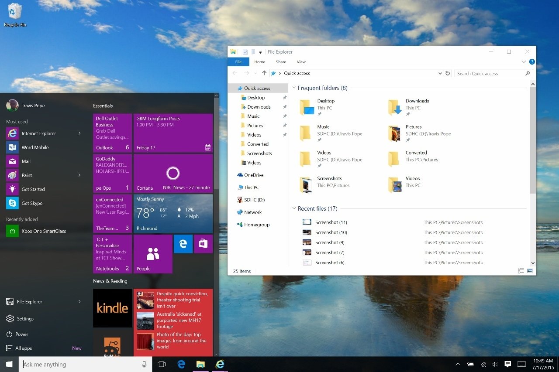Screen dimensions: 559x372
Task: Launch Microsoft Edge from the taskbar
Action: (181, 364)
